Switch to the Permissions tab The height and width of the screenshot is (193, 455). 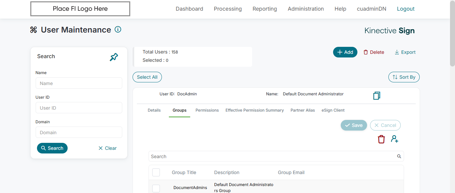[207, 110]
